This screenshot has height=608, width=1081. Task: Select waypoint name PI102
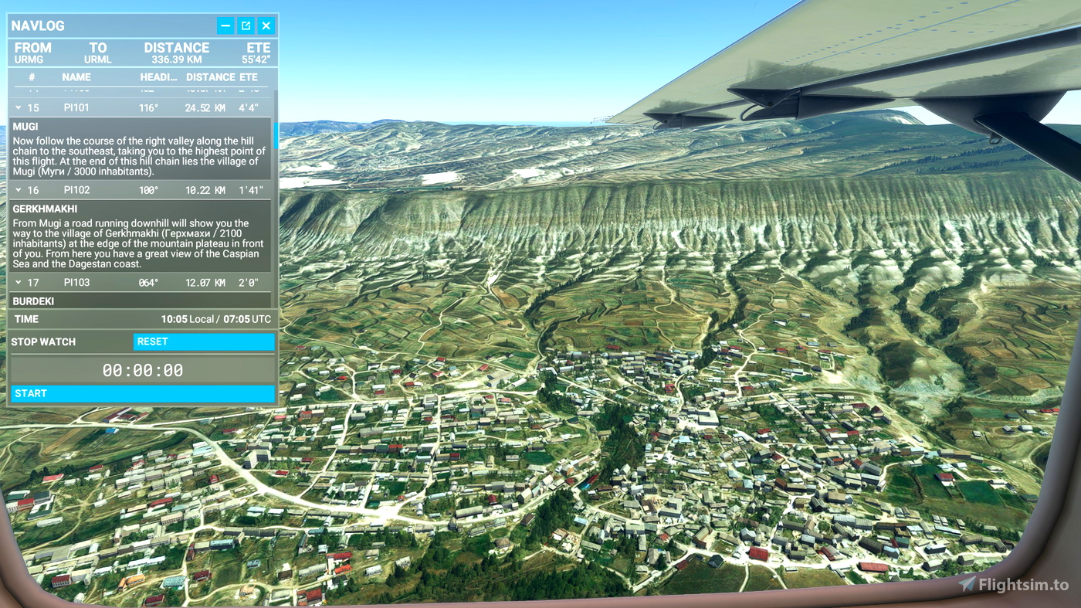coord(76,190)
